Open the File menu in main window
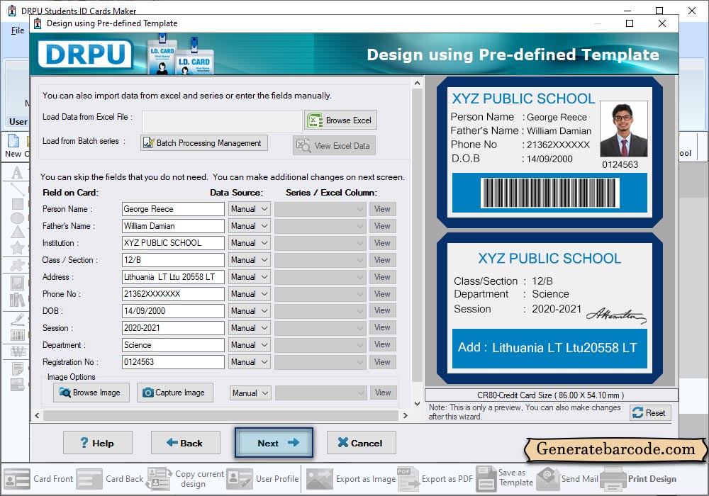Screen dimensions: 709x496 (18, 30)
